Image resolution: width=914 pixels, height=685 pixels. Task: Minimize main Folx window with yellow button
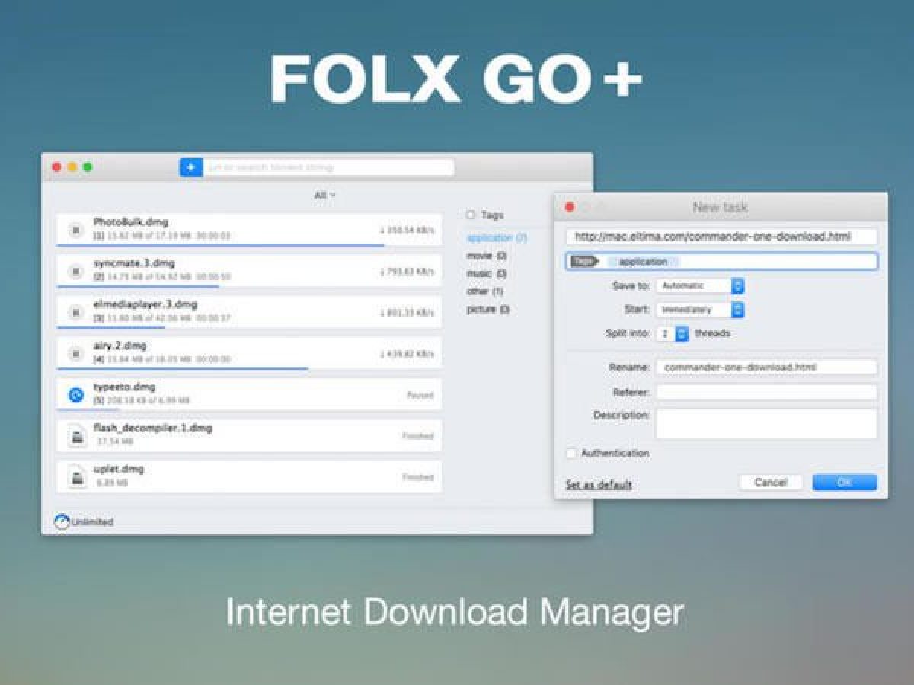pos(72,167)
